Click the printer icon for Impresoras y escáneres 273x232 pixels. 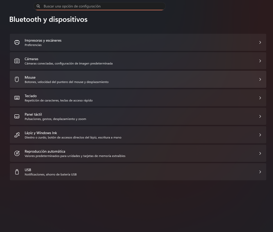pyautogui.click(x=17, y=42)
